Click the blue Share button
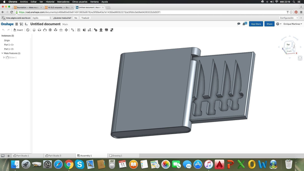304x171 pixels. point(269,24)
